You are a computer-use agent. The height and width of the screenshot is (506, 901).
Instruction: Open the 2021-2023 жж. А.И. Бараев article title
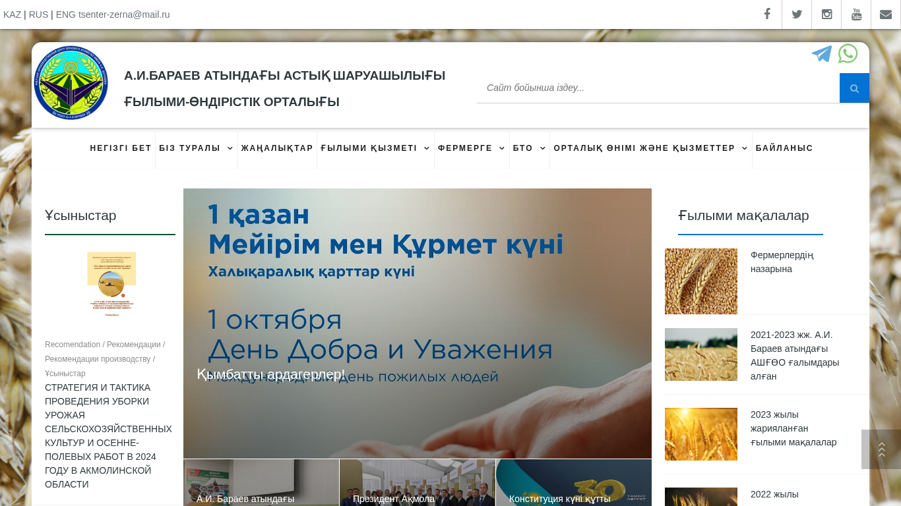(x=795, y=355)
